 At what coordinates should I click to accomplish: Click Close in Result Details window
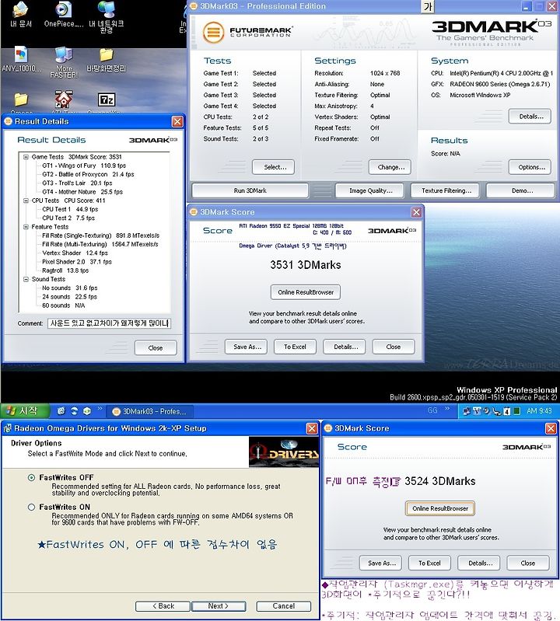(x=156, y=347)
